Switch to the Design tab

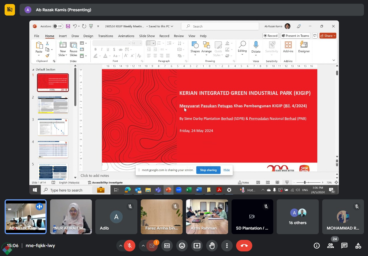(88, 36)
